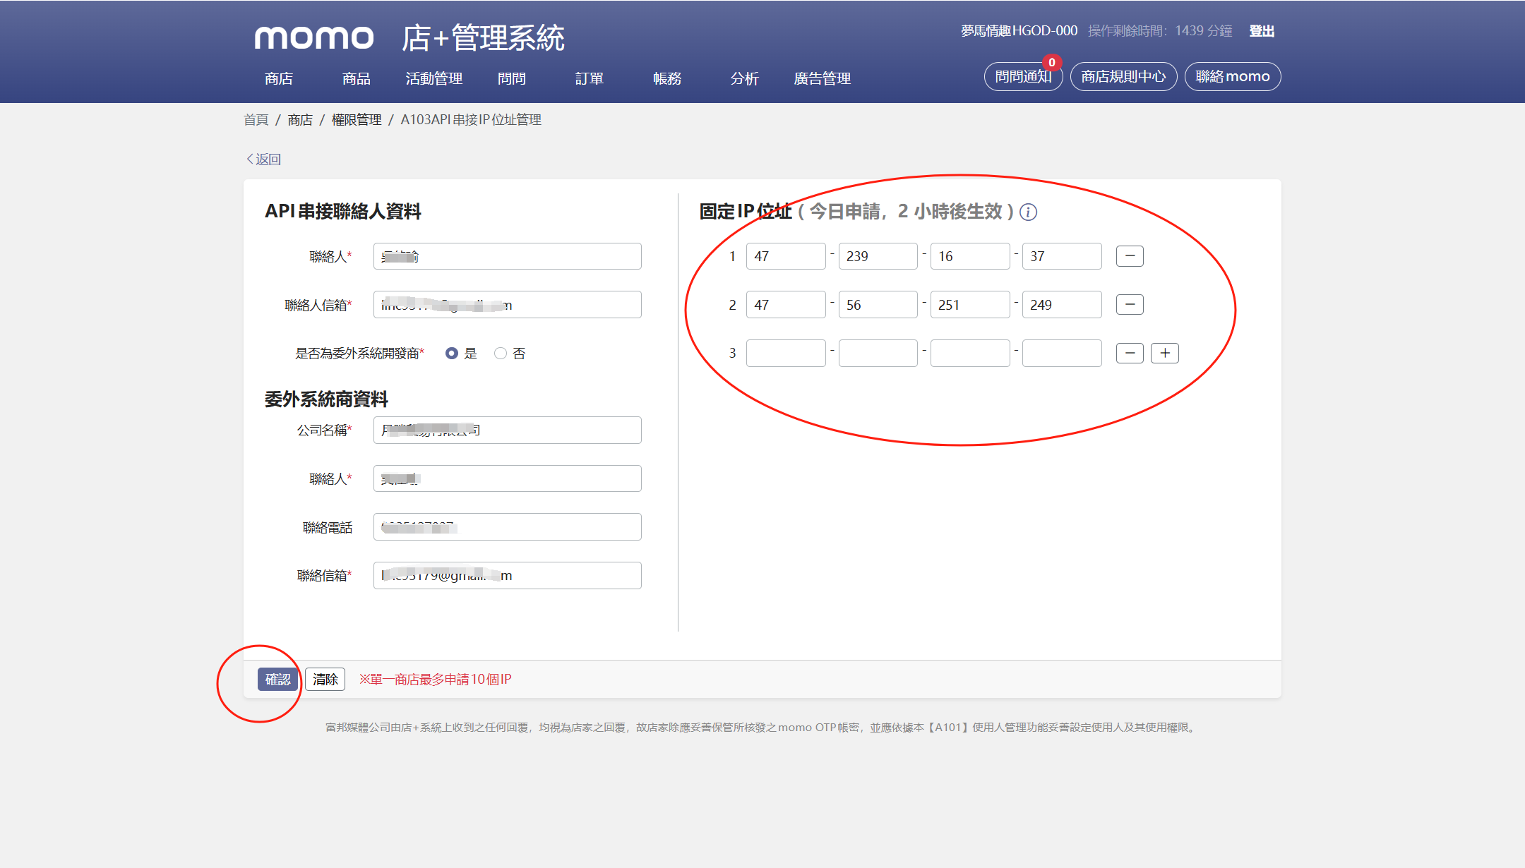Viewport: 1525px width, 868px height.
Task: Click IP row 3 first empty octet field
Action: tap(786, 353)
